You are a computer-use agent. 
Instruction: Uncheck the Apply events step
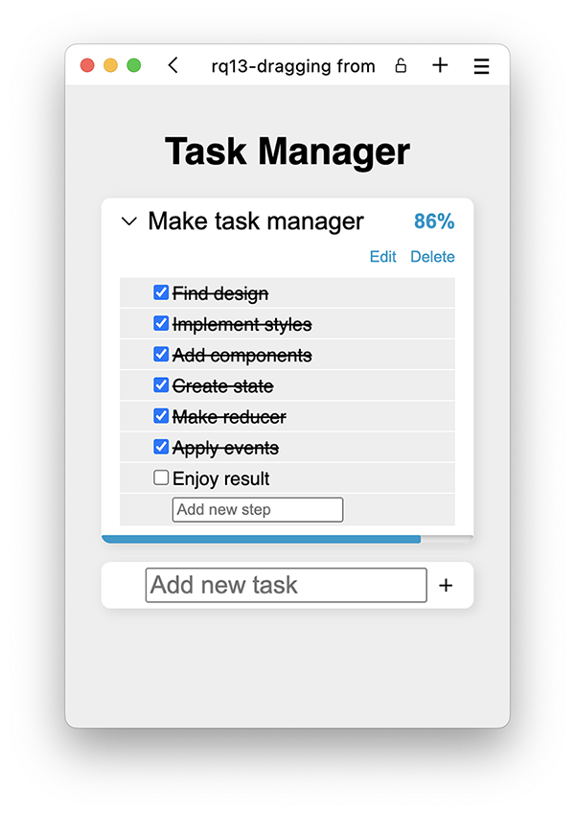click(161, 447)
